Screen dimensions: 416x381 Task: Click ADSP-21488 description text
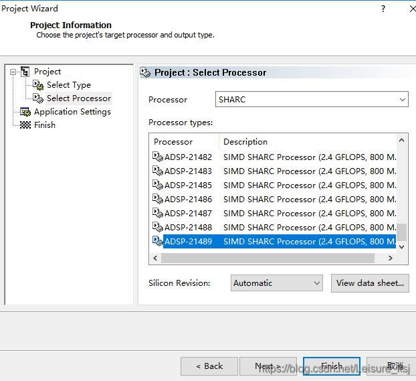click(310, 228)
